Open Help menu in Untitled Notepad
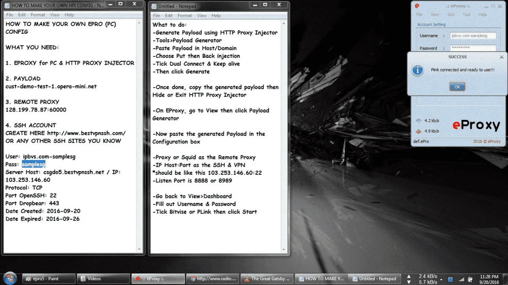Image resolution: width=508 pixels, height=285 pixels. click(216, 16)
